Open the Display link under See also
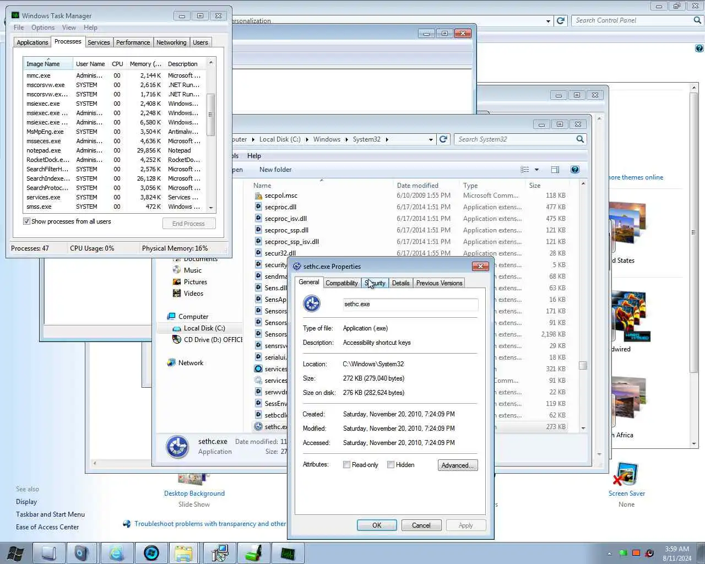Viewport: 705px width, 564px height. click(x=26, y=502)
